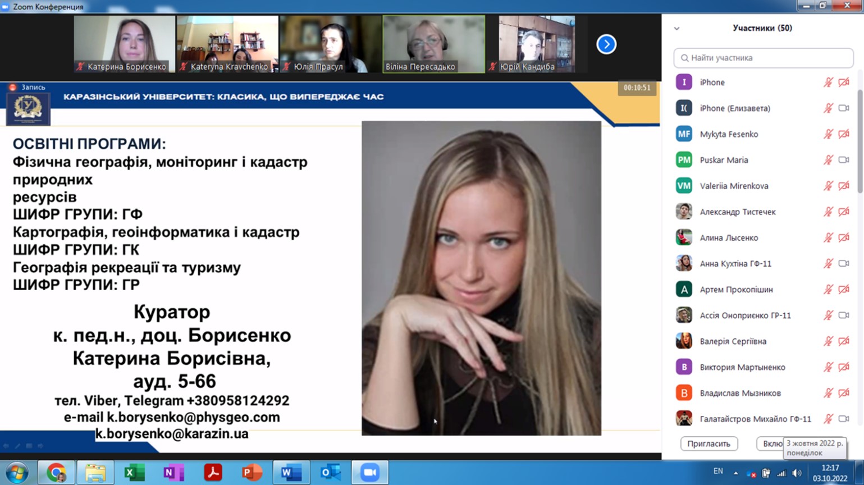
Task: Open Excel from the taskbar
Action: (x=134, y=473)
